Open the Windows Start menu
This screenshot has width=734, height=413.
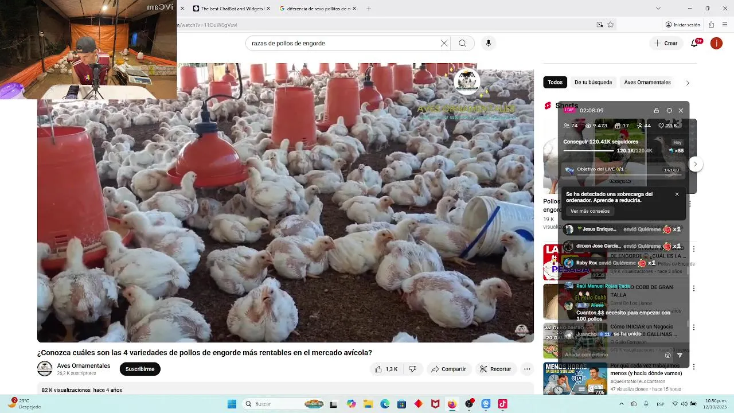click(x=232, y=404)
